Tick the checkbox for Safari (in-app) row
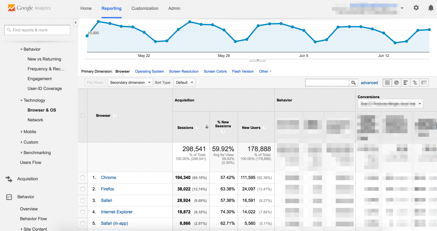This screenshot has width=437, height=231. pyautogui.click(x=82, y=223)
